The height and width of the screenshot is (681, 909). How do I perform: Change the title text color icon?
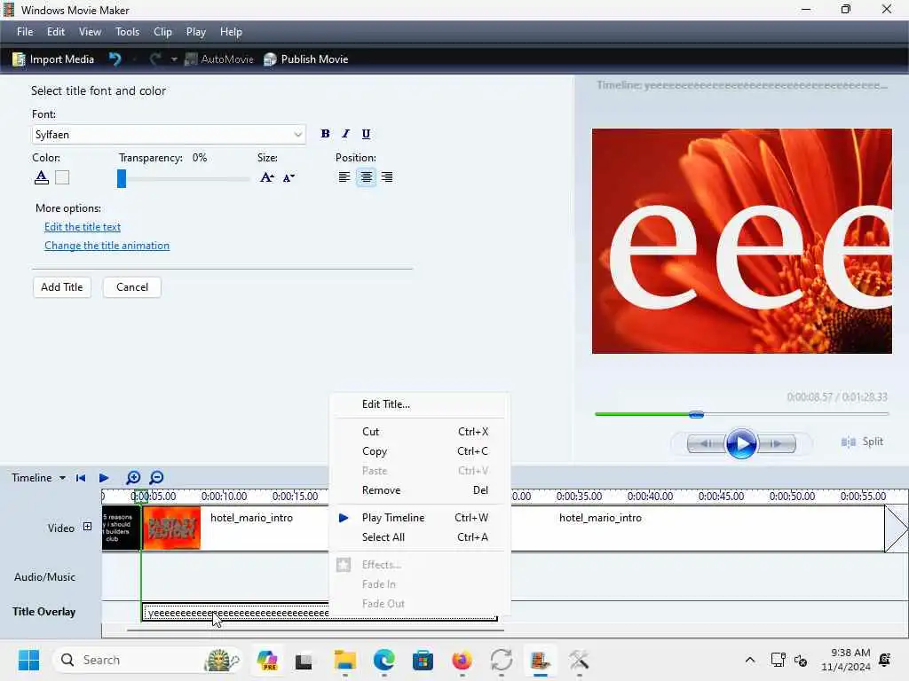[x=41, y=177]
